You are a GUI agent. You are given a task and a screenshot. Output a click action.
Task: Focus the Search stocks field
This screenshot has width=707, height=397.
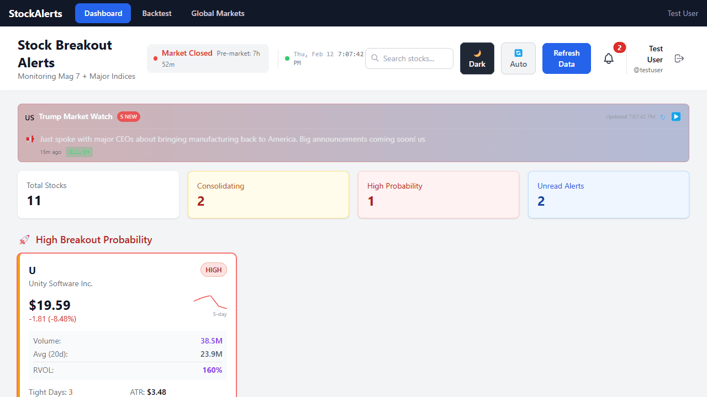(x=415, y=58)
